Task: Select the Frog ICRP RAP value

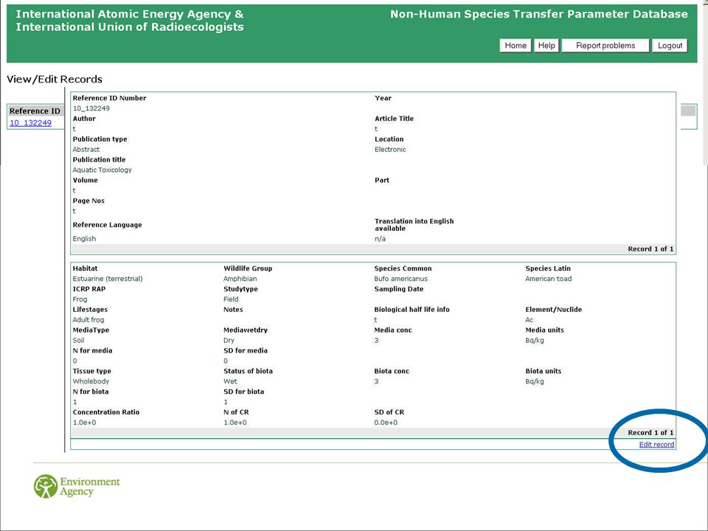Action: click(80, 299)
